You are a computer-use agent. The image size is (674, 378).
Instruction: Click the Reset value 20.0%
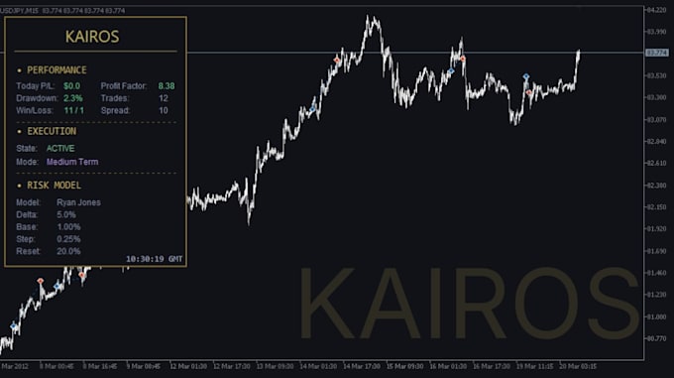(x=68, y=251)
